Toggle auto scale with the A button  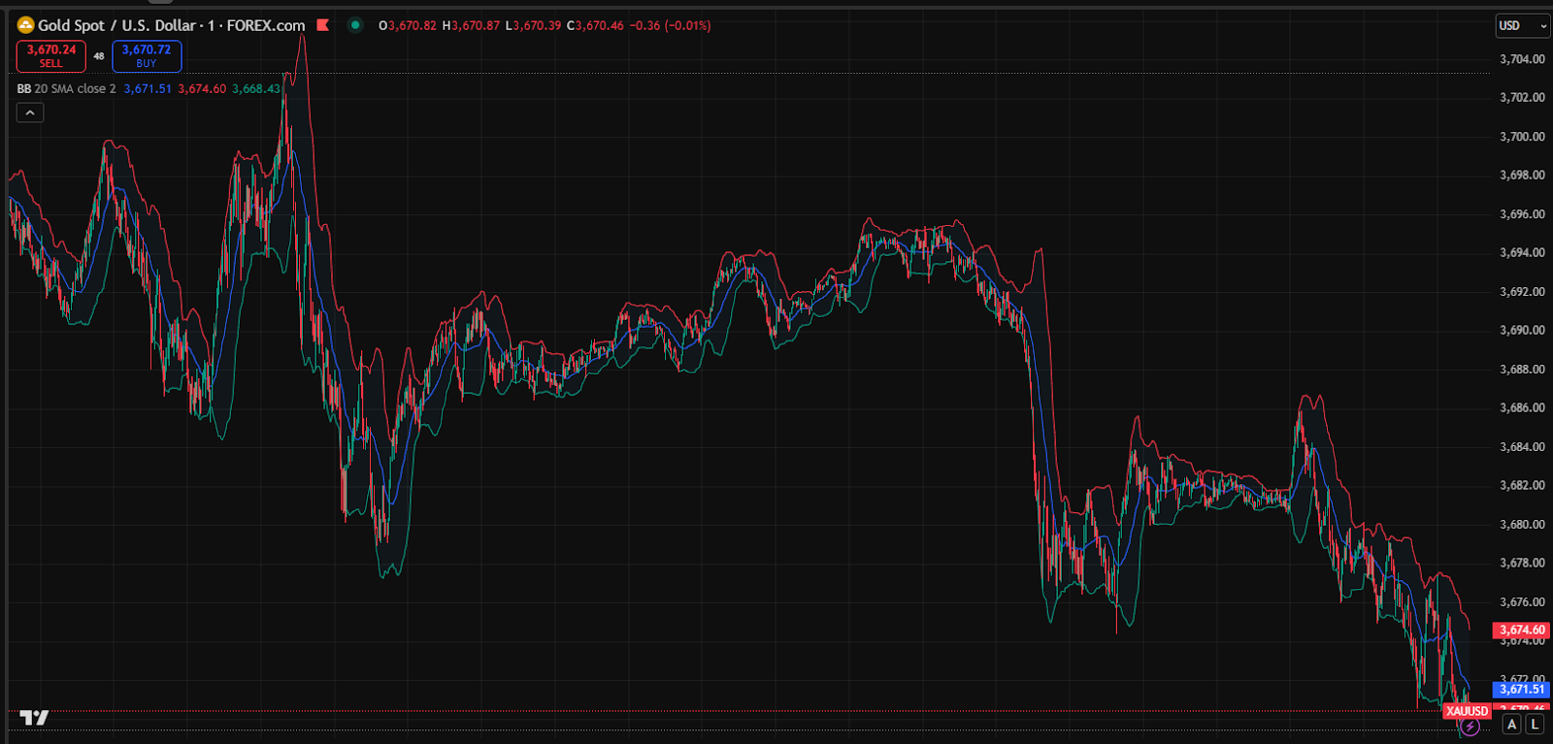click(1512, 724)
